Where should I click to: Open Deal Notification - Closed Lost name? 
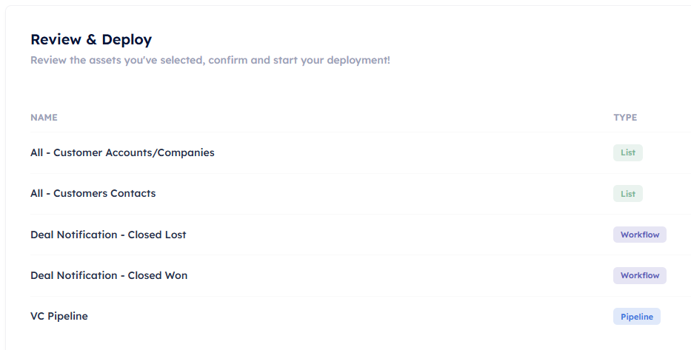pos(108,235)
